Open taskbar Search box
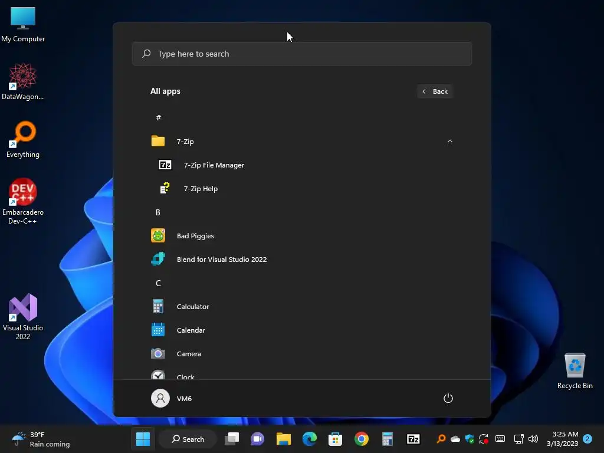Viewport: 604px width, 453px height. [188, 439]
